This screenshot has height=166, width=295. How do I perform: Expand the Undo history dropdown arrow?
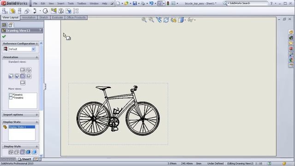[155, 3]
